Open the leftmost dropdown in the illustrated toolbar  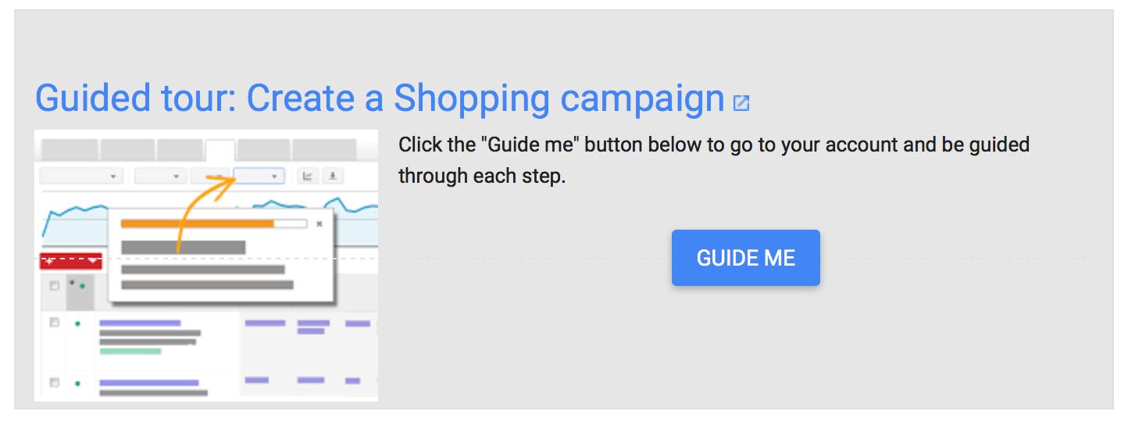81,177
